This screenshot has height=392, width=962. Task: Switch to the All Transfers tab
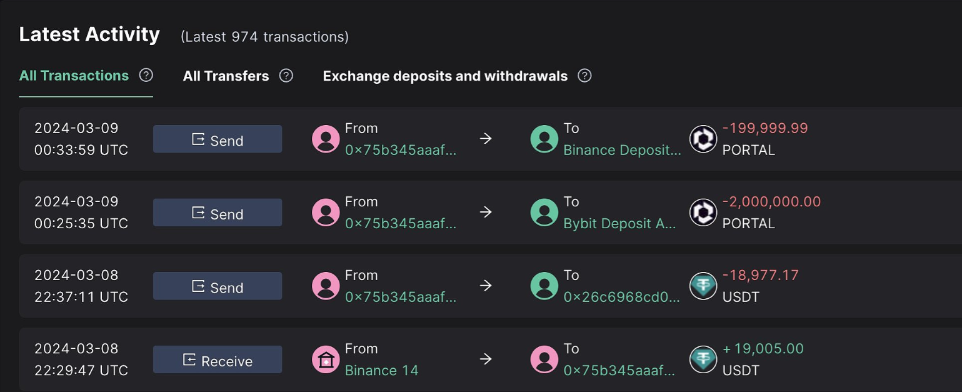click(226, 76)
